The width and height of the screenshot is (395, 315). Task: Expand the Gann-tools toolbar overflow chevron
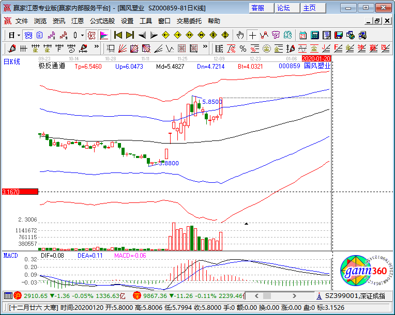click(205, 46)
